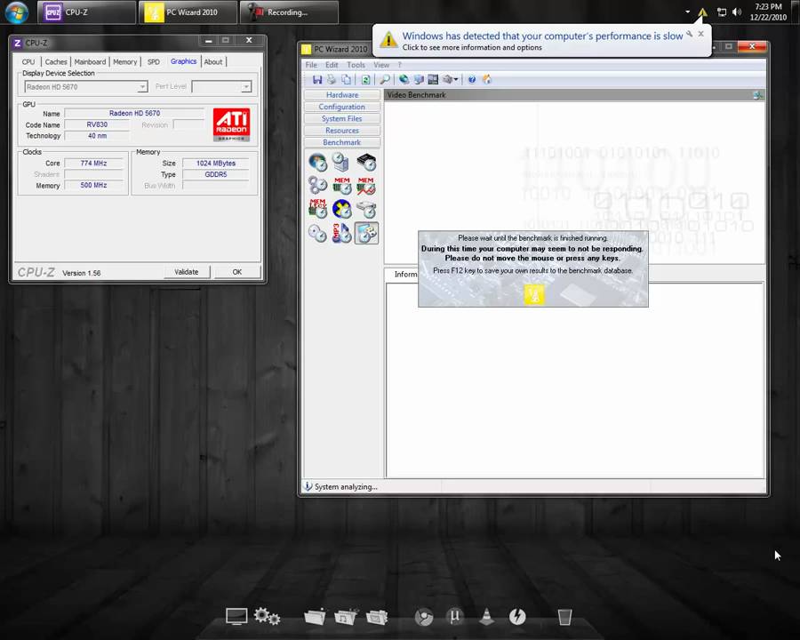Click the MEM memory benchmark icon with green chip
The height and width of the screenshot is (640, 800).
click(341, 186)
